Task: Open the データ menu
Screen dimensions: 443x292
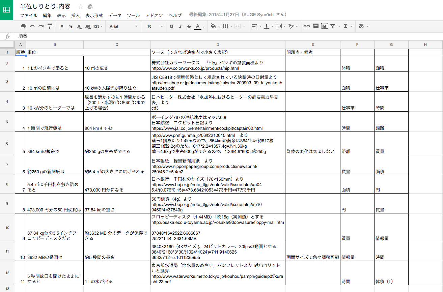Action: pos(115,16)
